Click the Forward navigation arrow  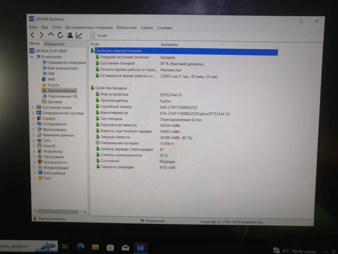42,35
